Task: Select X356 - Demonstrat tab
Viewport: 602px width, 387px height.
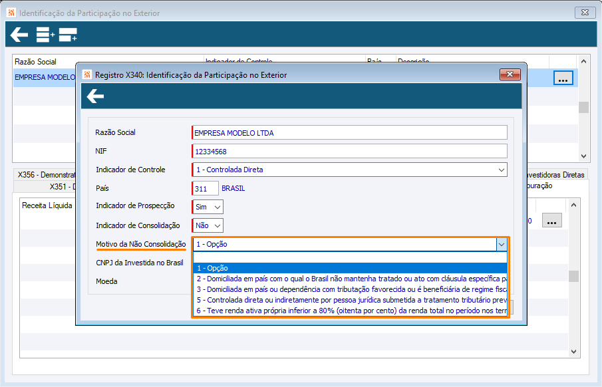Action: coord(46,175)
